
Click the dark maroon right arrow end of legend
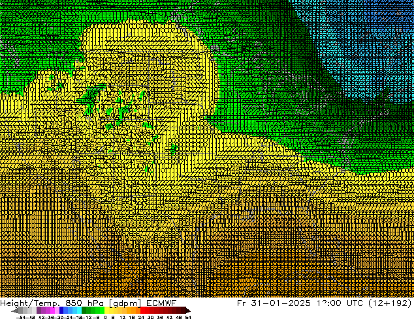point(188,311)
